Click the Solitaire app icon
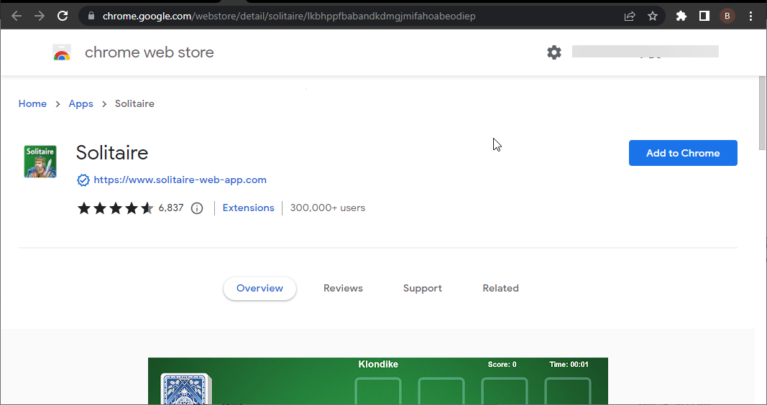The height and width of the screenshot is (405, 767). pyautogui.click(x=40, y=162)
